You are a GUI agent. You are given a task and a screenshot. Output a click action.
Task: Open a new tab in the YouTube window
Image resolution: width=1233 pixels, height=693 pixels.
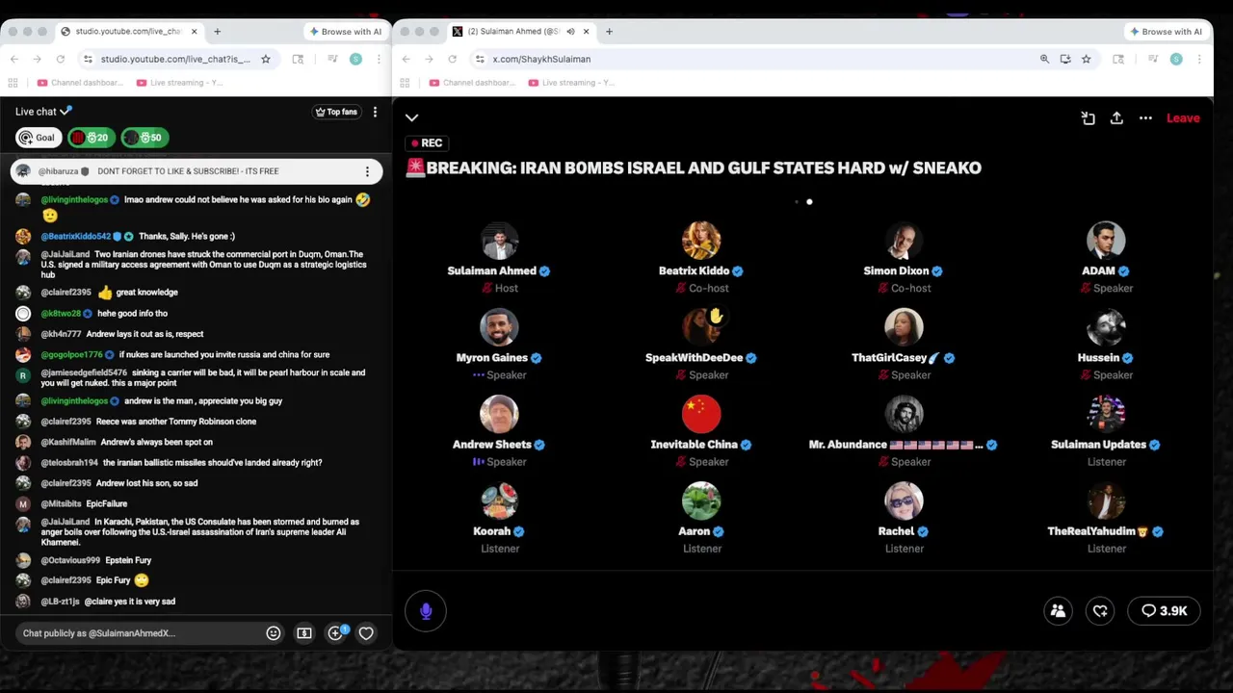tap(217, 32)
